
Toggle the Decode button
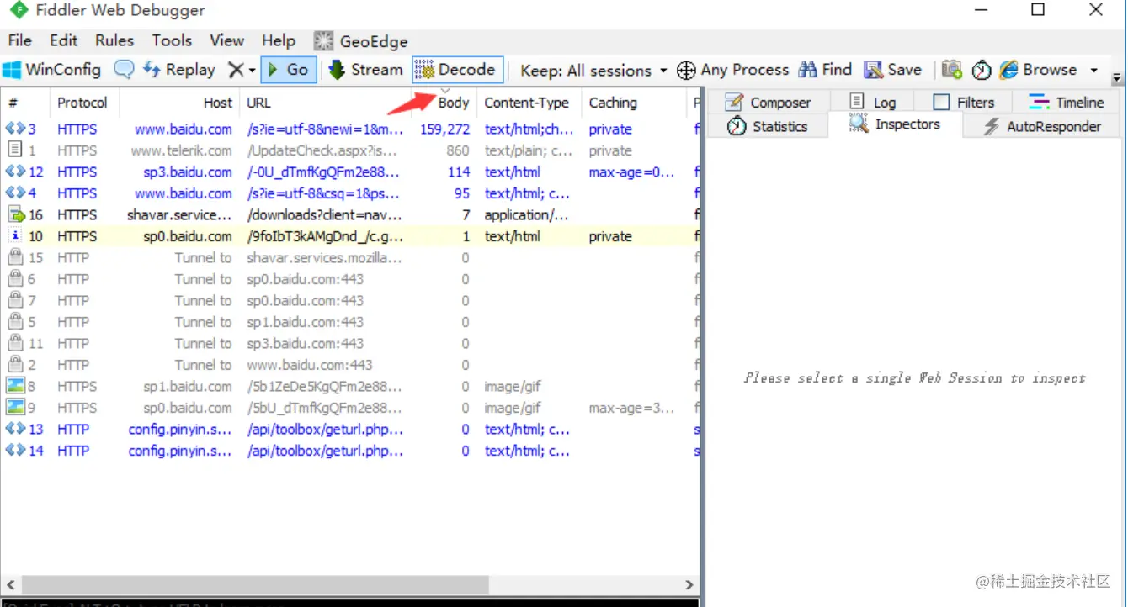click(457, 70)
